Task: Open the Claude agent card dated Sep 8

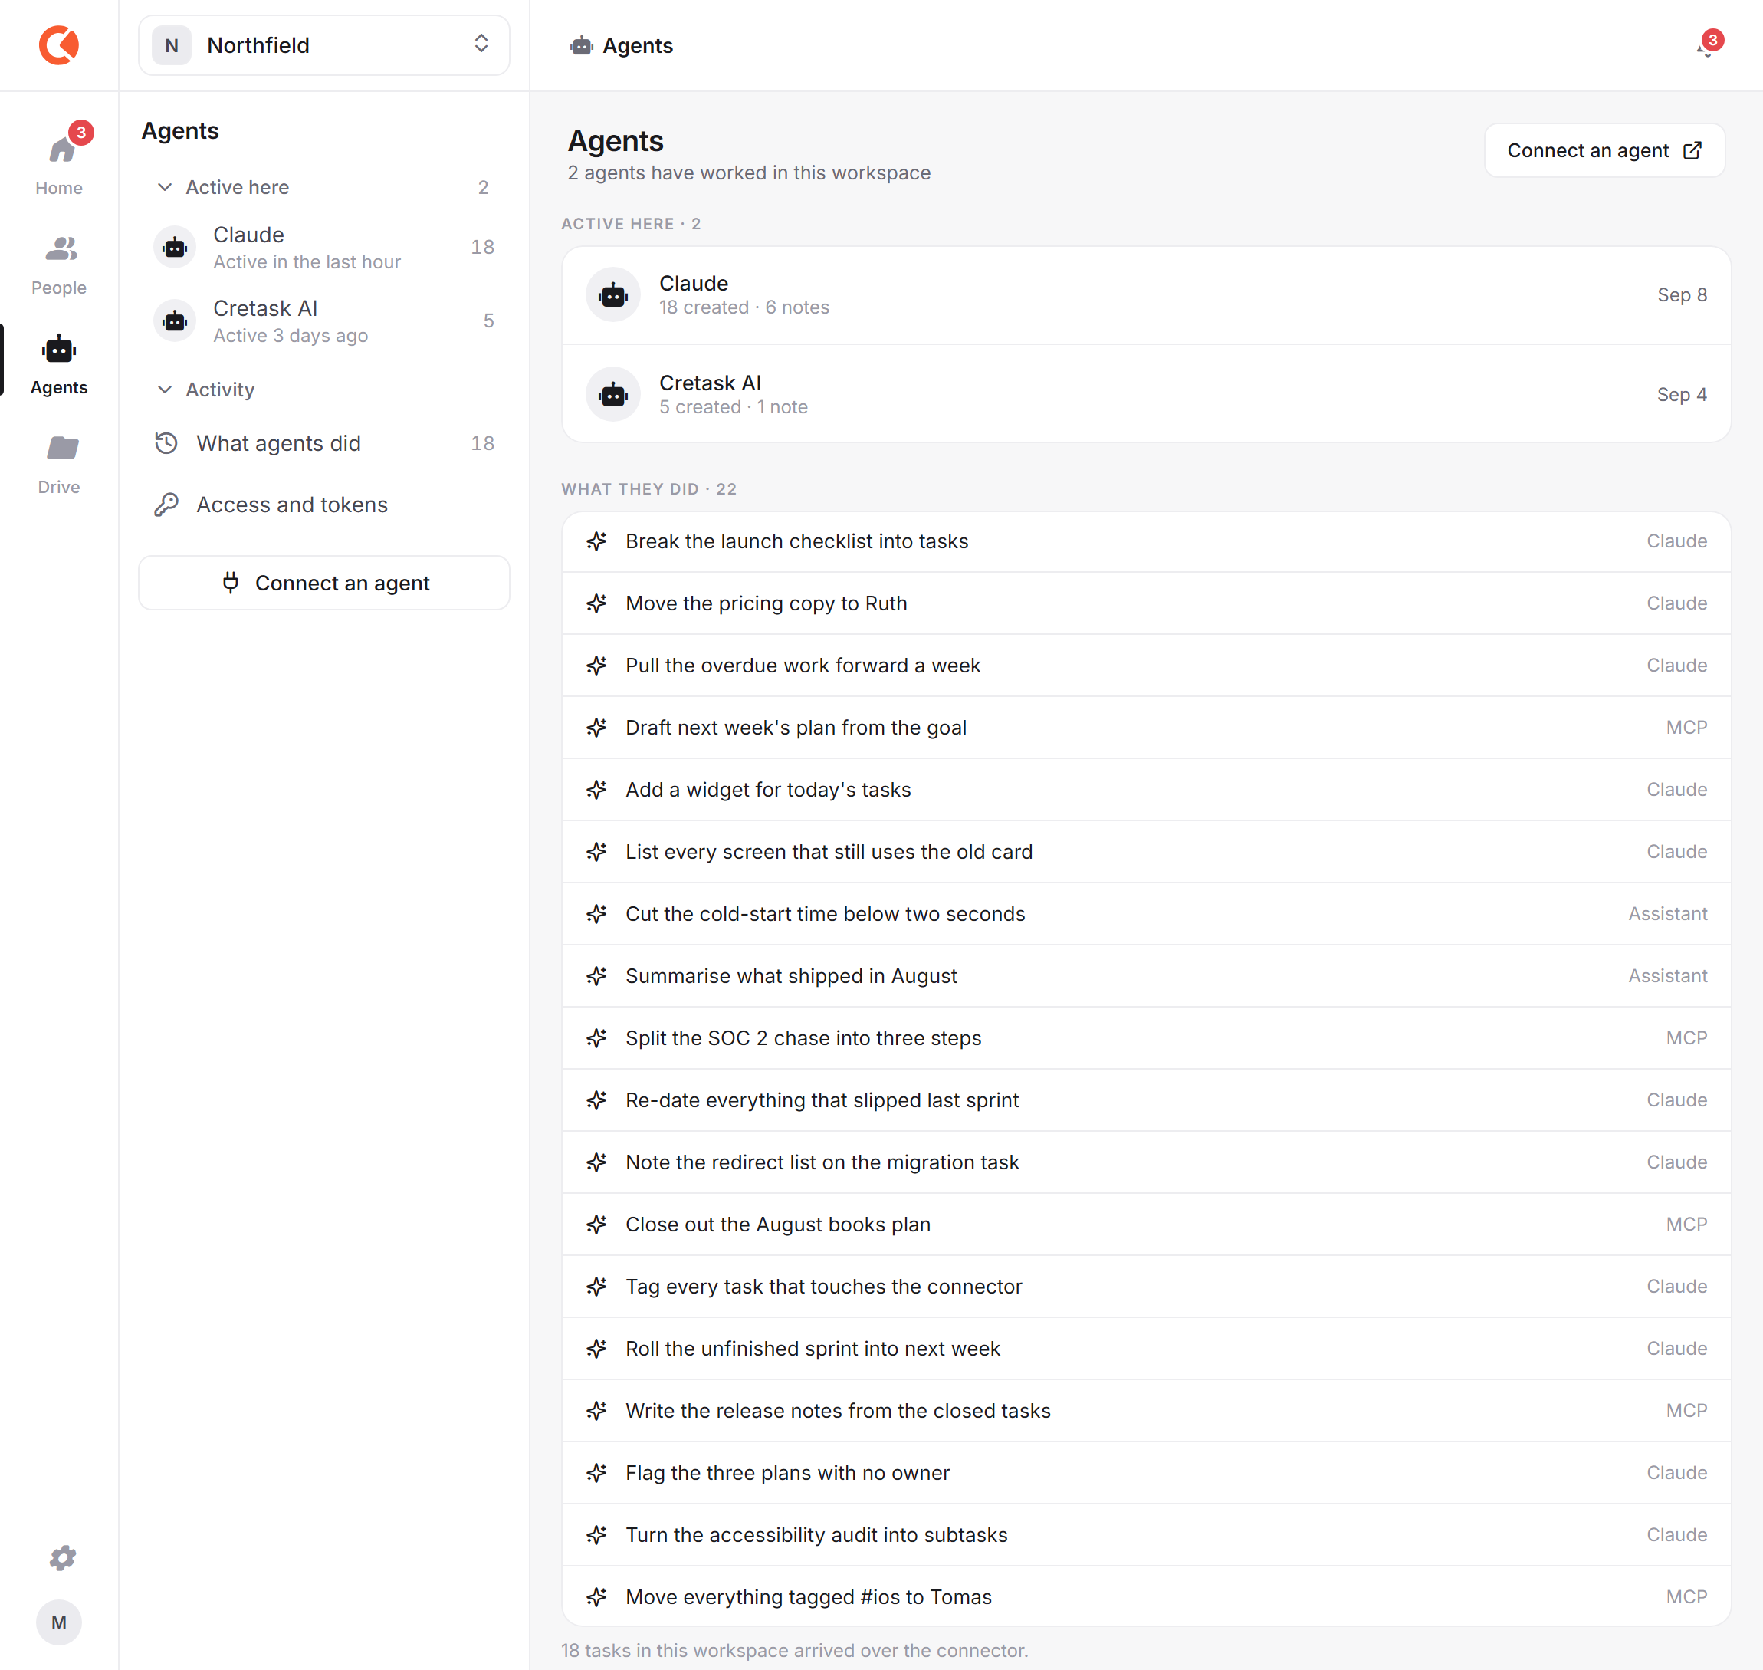Action: (x=1146, y=295)
